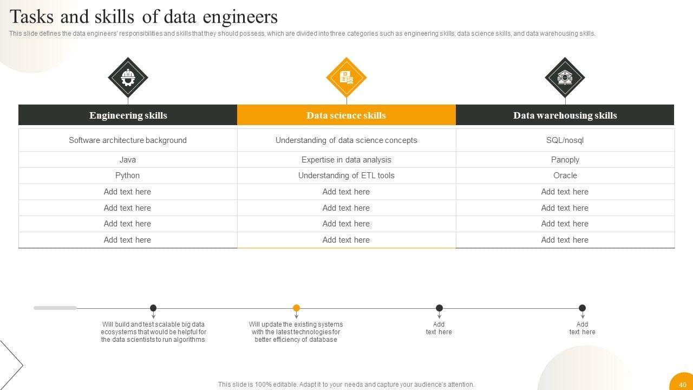
Task: Click the engineer helmet gear icon
Action: (128, 77)
